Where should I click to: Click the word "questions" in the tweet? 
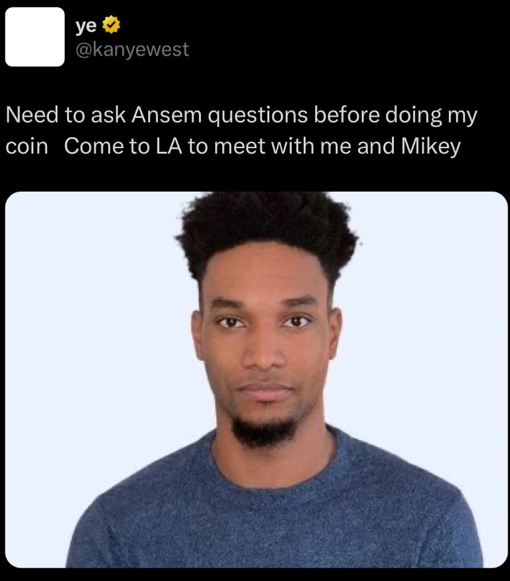pos(258,115)
